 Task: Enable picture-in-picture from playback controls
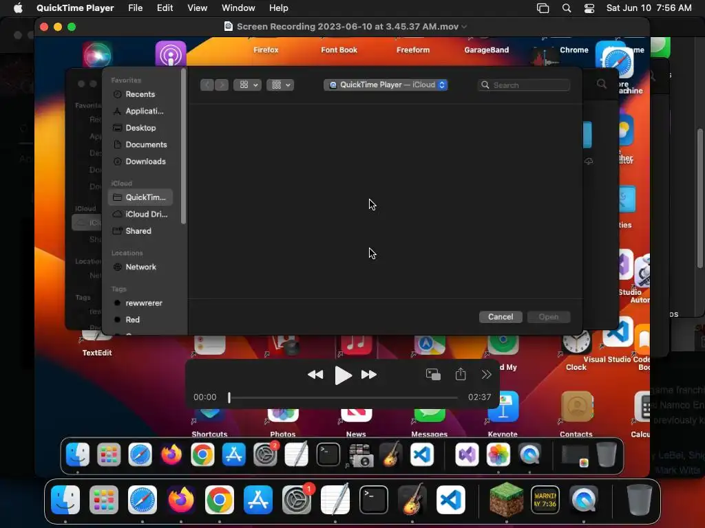pos(433,375)
